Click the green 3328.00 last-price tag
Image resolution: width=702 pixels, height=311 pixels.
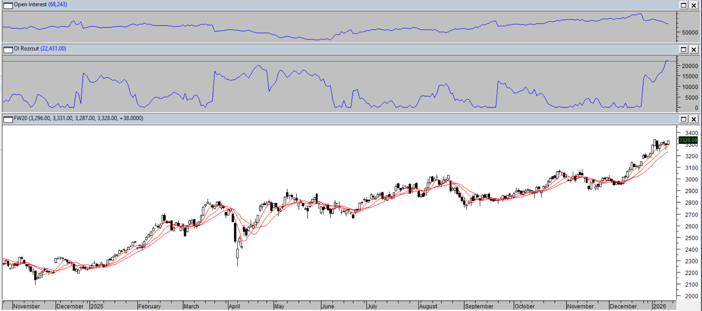pos(688,140)
